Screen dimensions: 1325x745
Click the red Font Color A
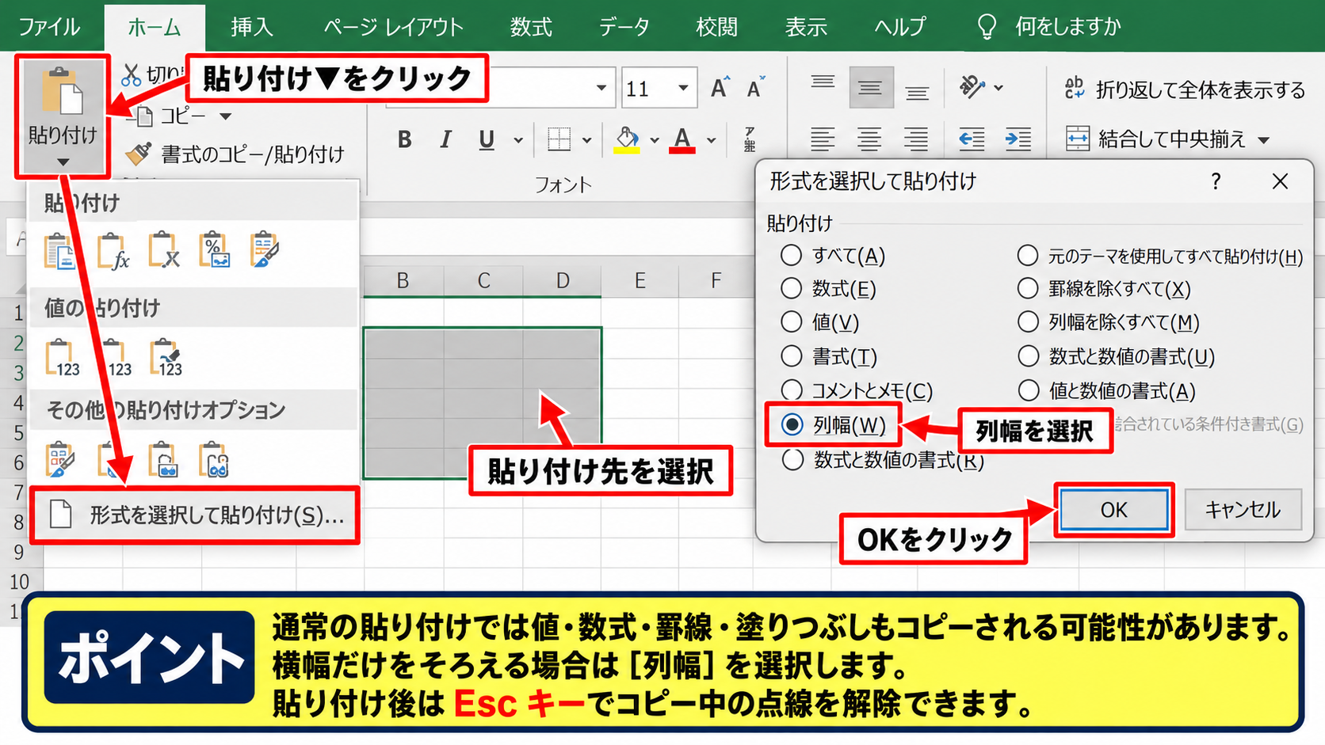[x=682, y=140]
